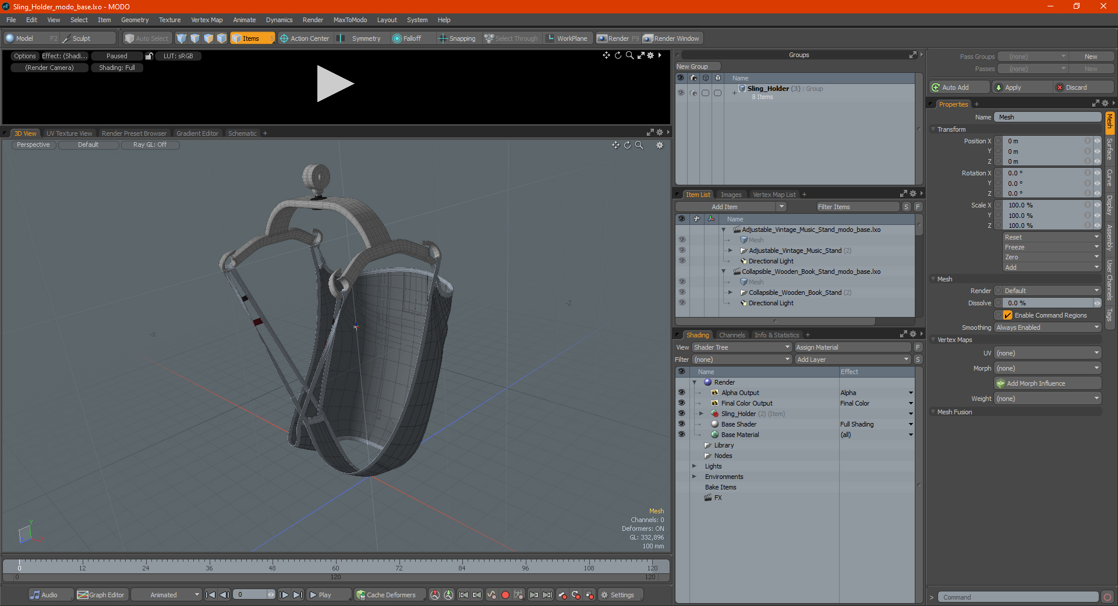This screenshot has height=606, width=1118.
Task: Toggle Sling_Holder group visibility eye
Action: 681,93
